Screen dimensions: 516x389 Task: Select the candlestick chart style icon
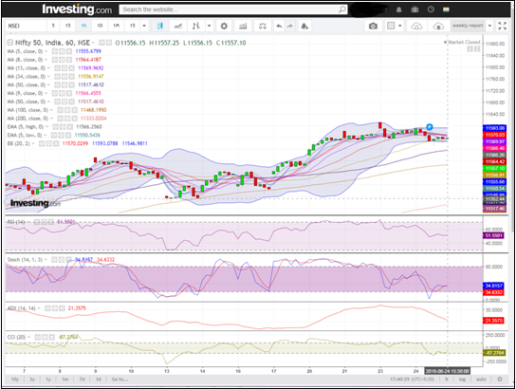160,26
